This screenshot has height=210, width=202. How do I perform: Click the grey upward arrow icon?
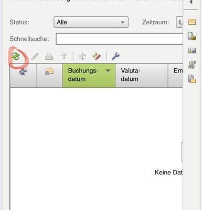tap(64, 56)
